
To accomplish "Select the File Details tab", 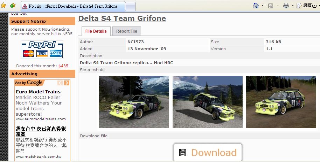I will click(96, 31).
